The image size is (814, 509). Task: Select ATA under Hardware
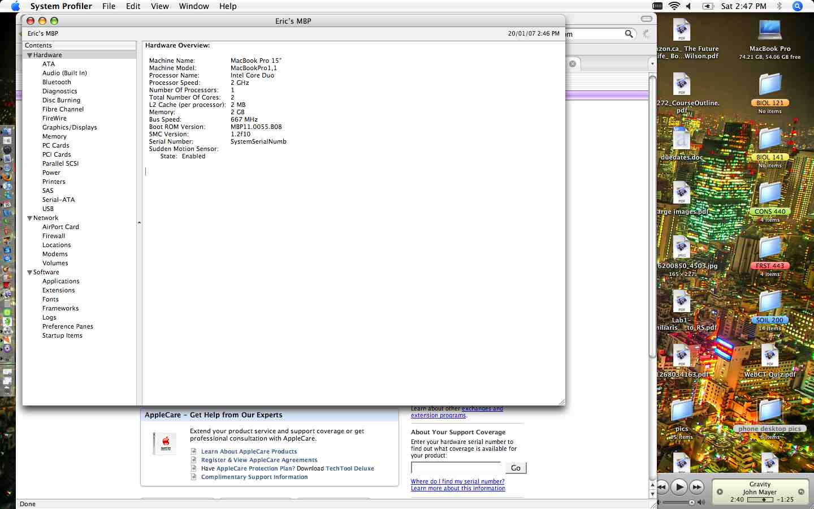(x=49, y=64)
